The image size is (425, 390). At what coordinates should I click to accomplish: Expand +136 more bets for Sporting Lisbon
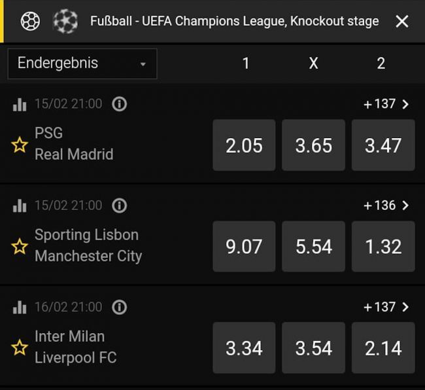[x=386, y=205]
